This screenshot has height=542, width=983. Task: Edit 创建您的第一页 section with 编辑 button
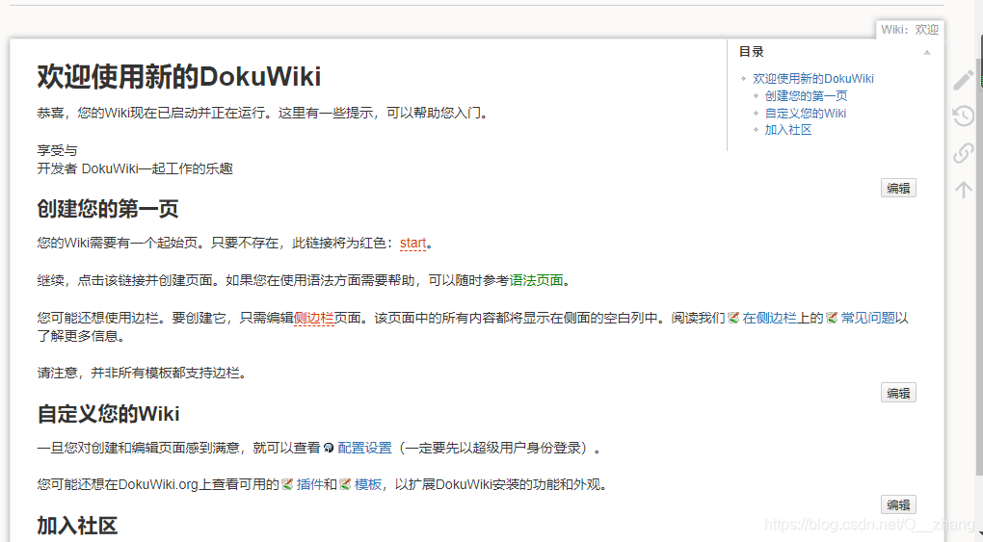point(898,393)
